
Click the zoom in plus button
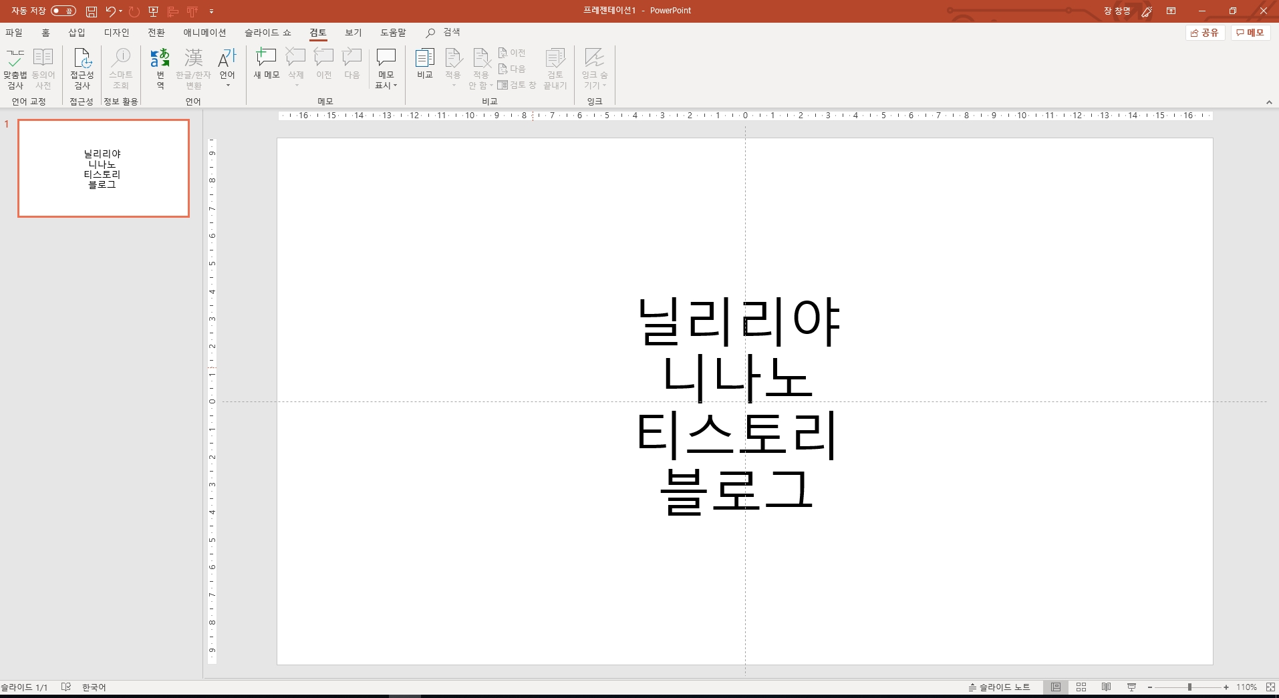1226,687
